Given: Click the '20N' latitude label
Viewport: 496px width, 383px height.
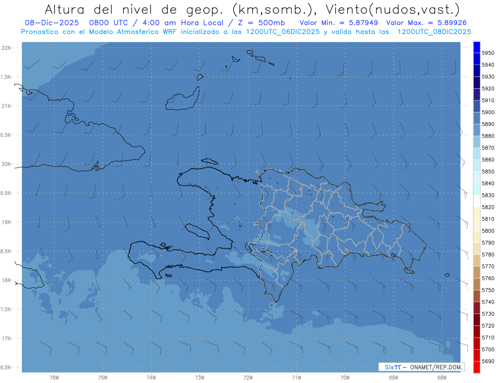Looking at the screenshot, I should 6,164.
